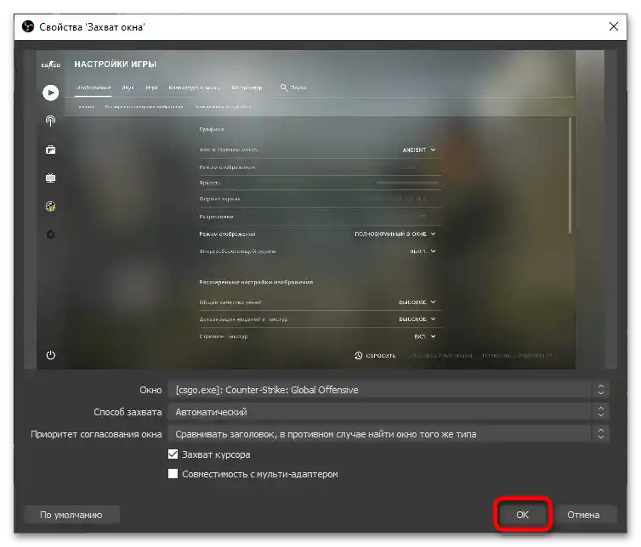Click the Способ захвата field label

pyautogui.click(x=128, y=412)
